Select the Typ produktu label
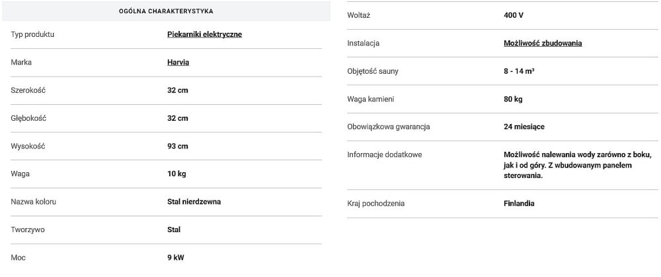 click(32, 34)
